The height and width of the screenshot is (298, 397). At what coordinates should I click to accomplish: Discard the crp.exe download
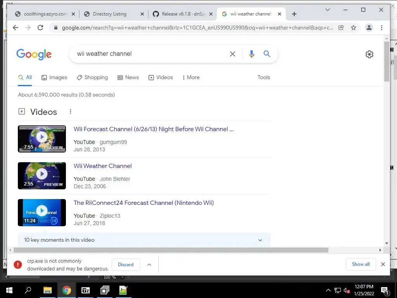tap(126, 265)
